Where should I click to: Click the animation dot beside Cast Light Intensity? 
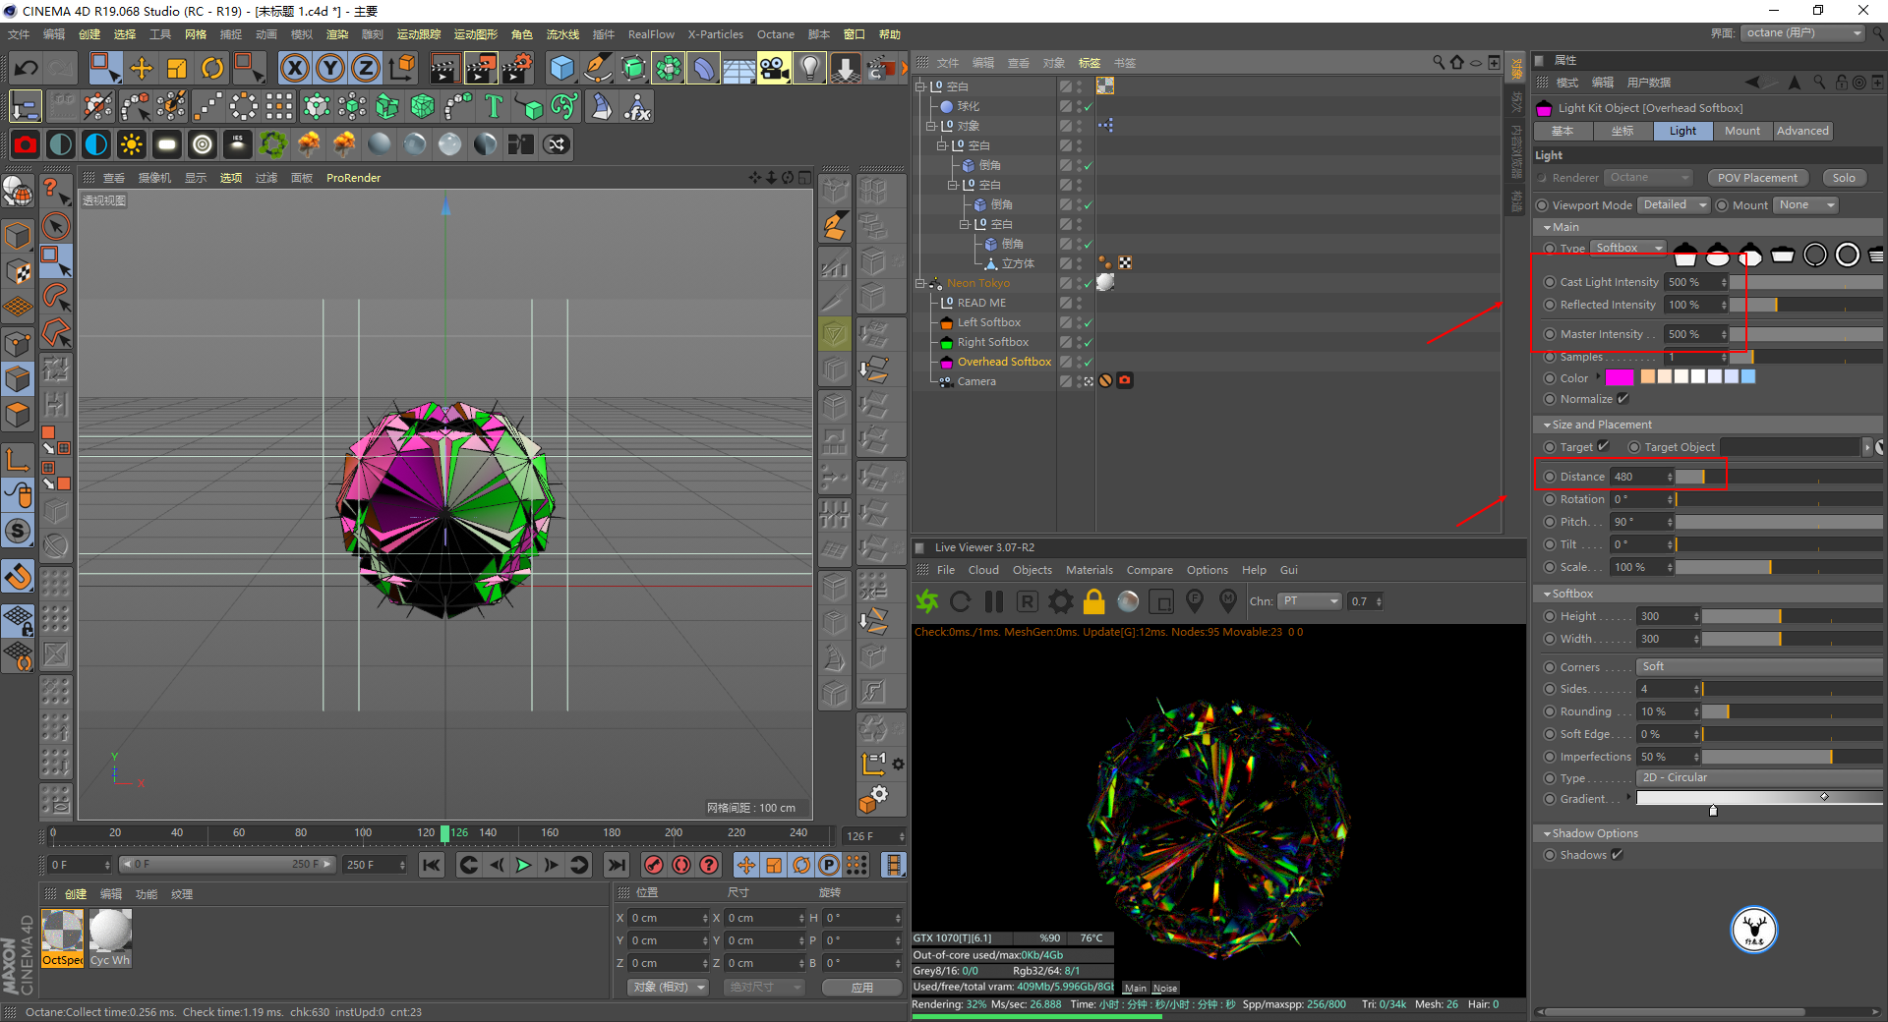pos(1550,282)
